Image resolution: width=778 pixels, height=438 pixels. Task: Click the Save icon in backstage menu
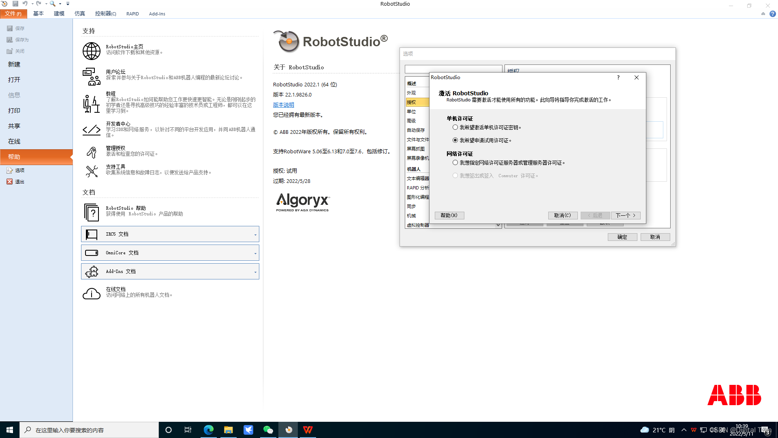pyautogui.click(x=10, y=28)
